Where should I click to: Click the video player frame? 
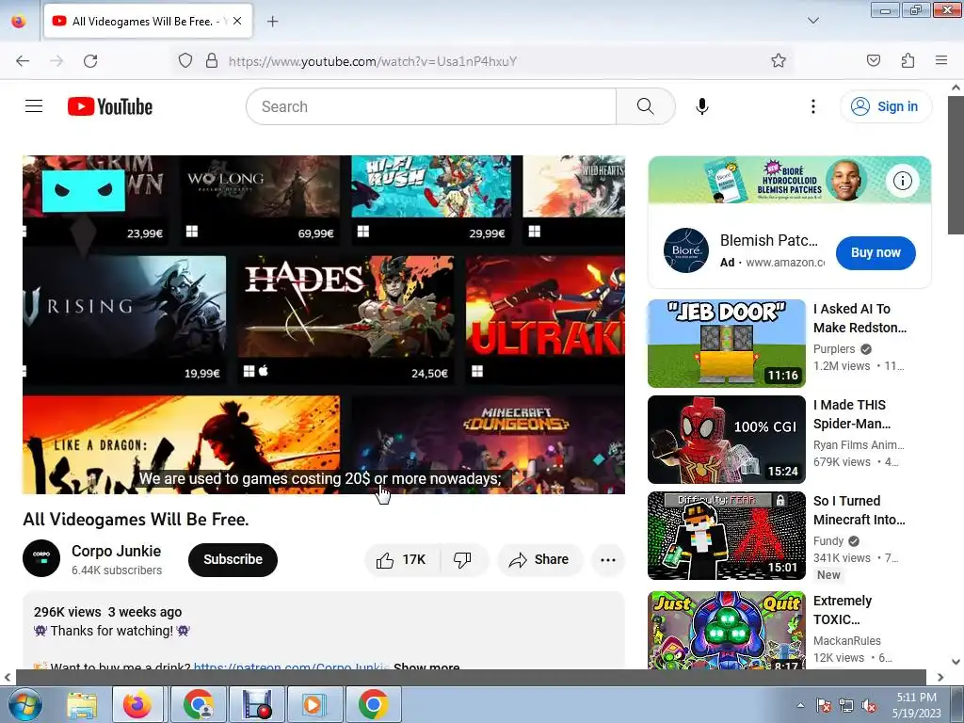point(324,325)
